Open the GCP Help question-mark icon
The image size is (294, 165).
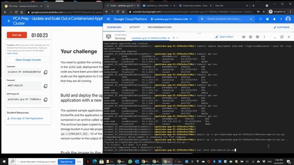point(267,19)
